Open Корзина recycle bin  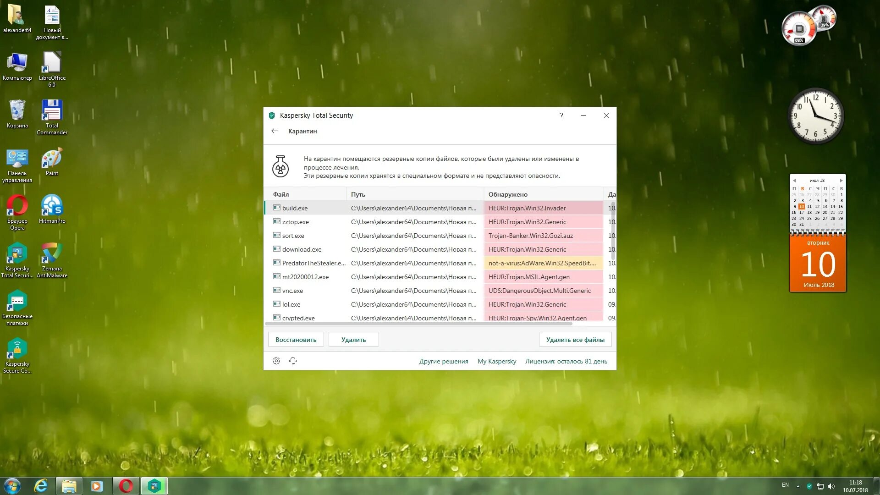coord(17,115)
